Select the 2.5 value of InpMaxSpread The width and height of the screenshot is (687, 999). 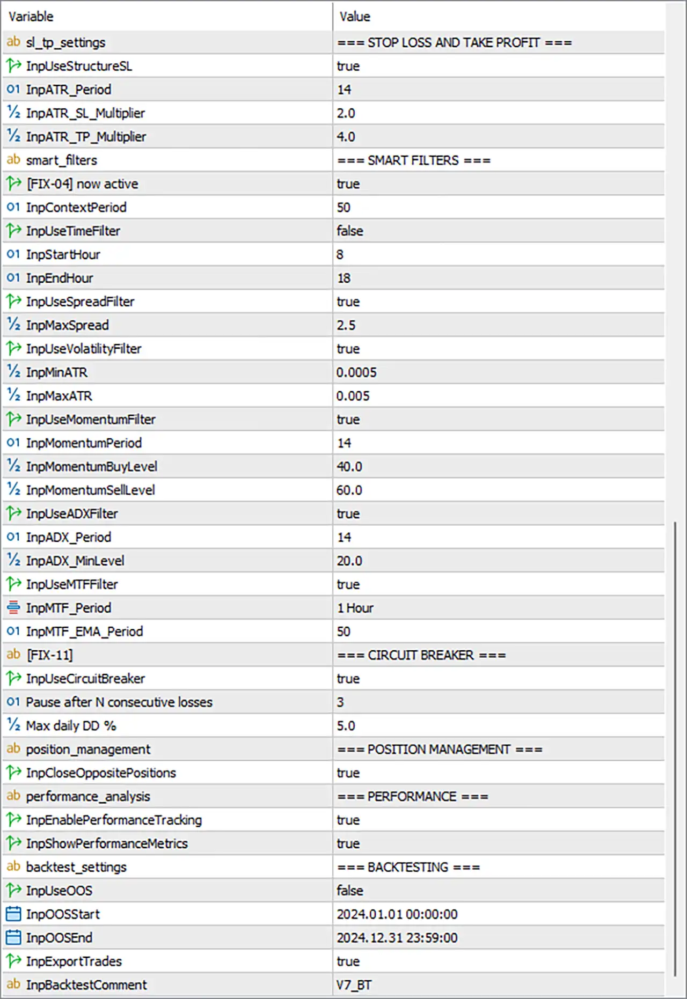346,325
